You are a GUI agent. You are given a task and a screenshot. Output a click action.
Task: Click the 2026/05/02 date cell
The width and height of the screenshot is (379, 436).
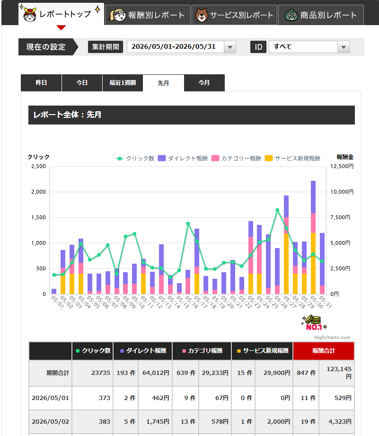(x=50, y=421)
